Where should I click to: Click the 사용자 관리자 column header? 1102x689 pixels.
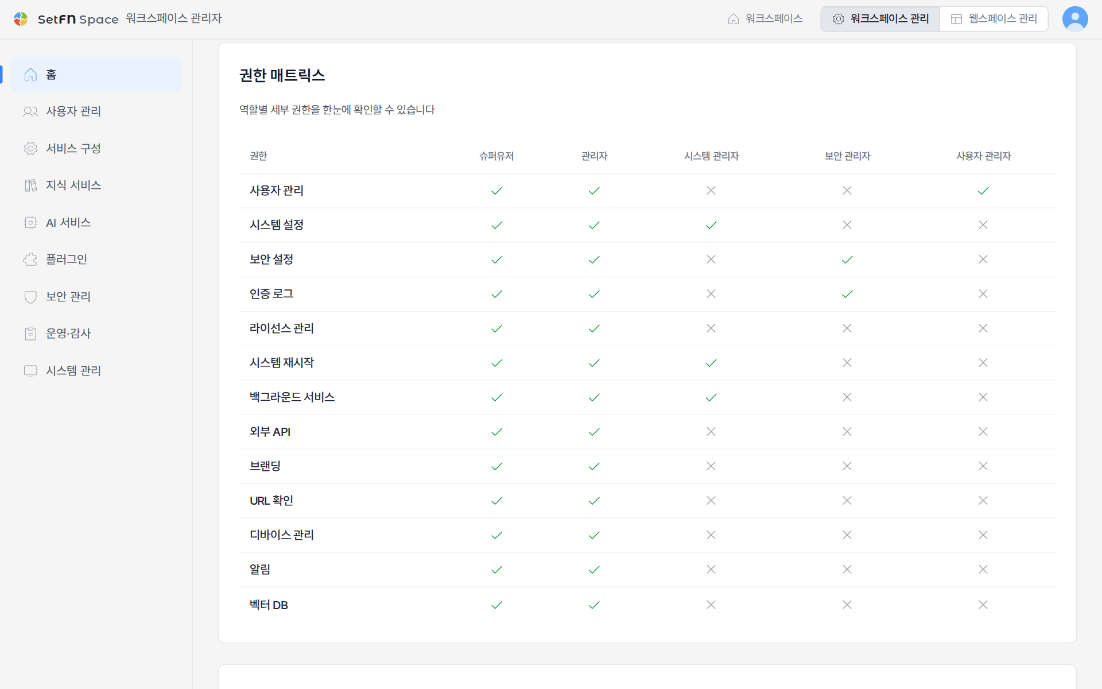click(983, 156)
